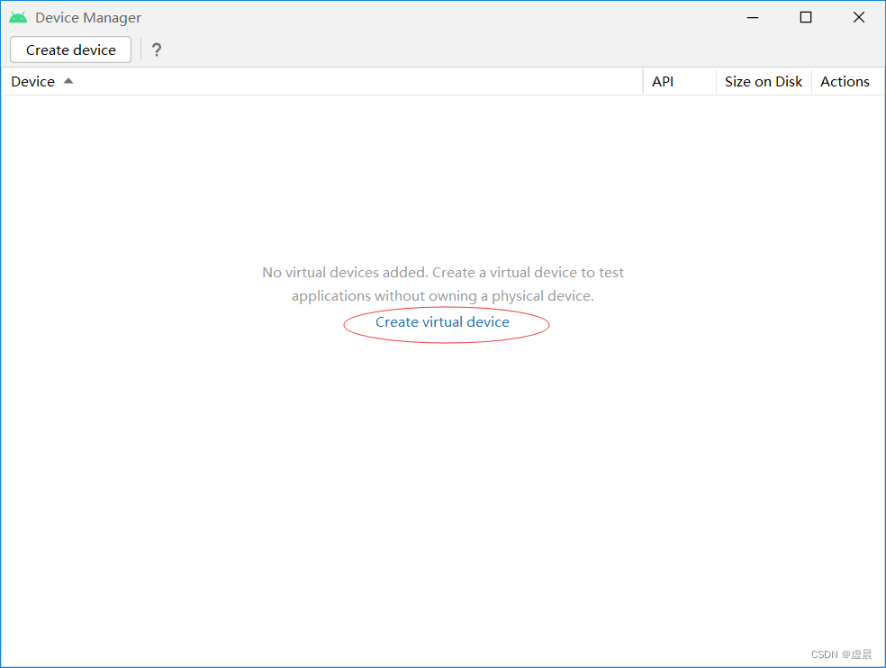This screenshot has width=886, height=668.
Task: Click the help icon next to Create device
Action: (157, 50)
